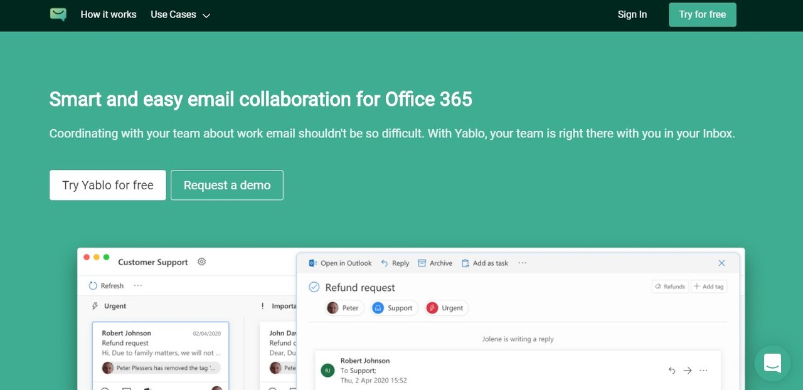Click the green macOS maximize dot
803x390 pixels.
click(107, 257)
